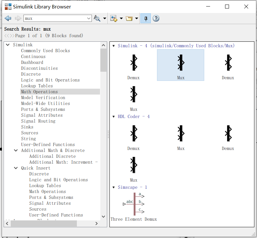Select top-level Logic and Bit Operations
The image size is (257, 238).
point(50,80)
